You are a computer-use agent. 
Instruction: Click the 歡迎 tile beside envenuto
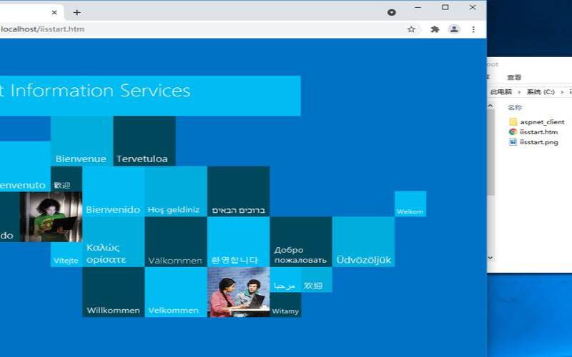66,179
